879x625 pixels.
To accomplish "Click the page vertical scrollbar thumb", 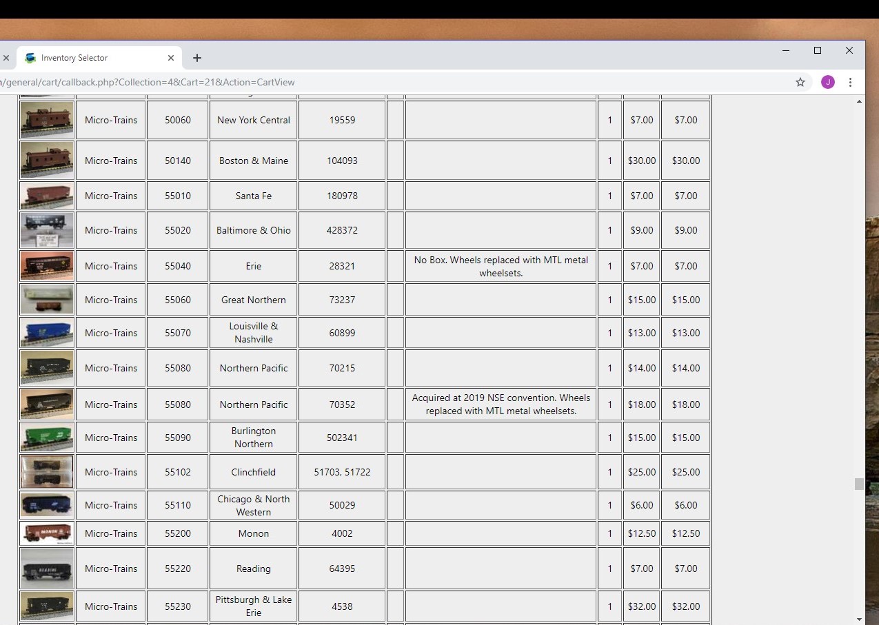I will 859,484.
